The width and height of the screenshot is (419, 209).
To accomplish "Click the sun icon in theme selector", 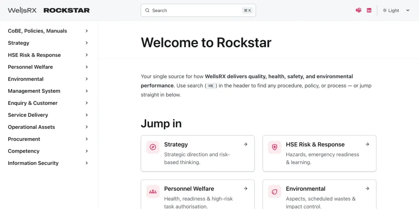I will [384, 10].
